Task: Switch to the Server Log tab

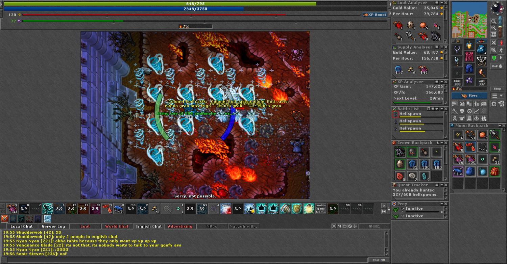Action: [x=53, y=227]
